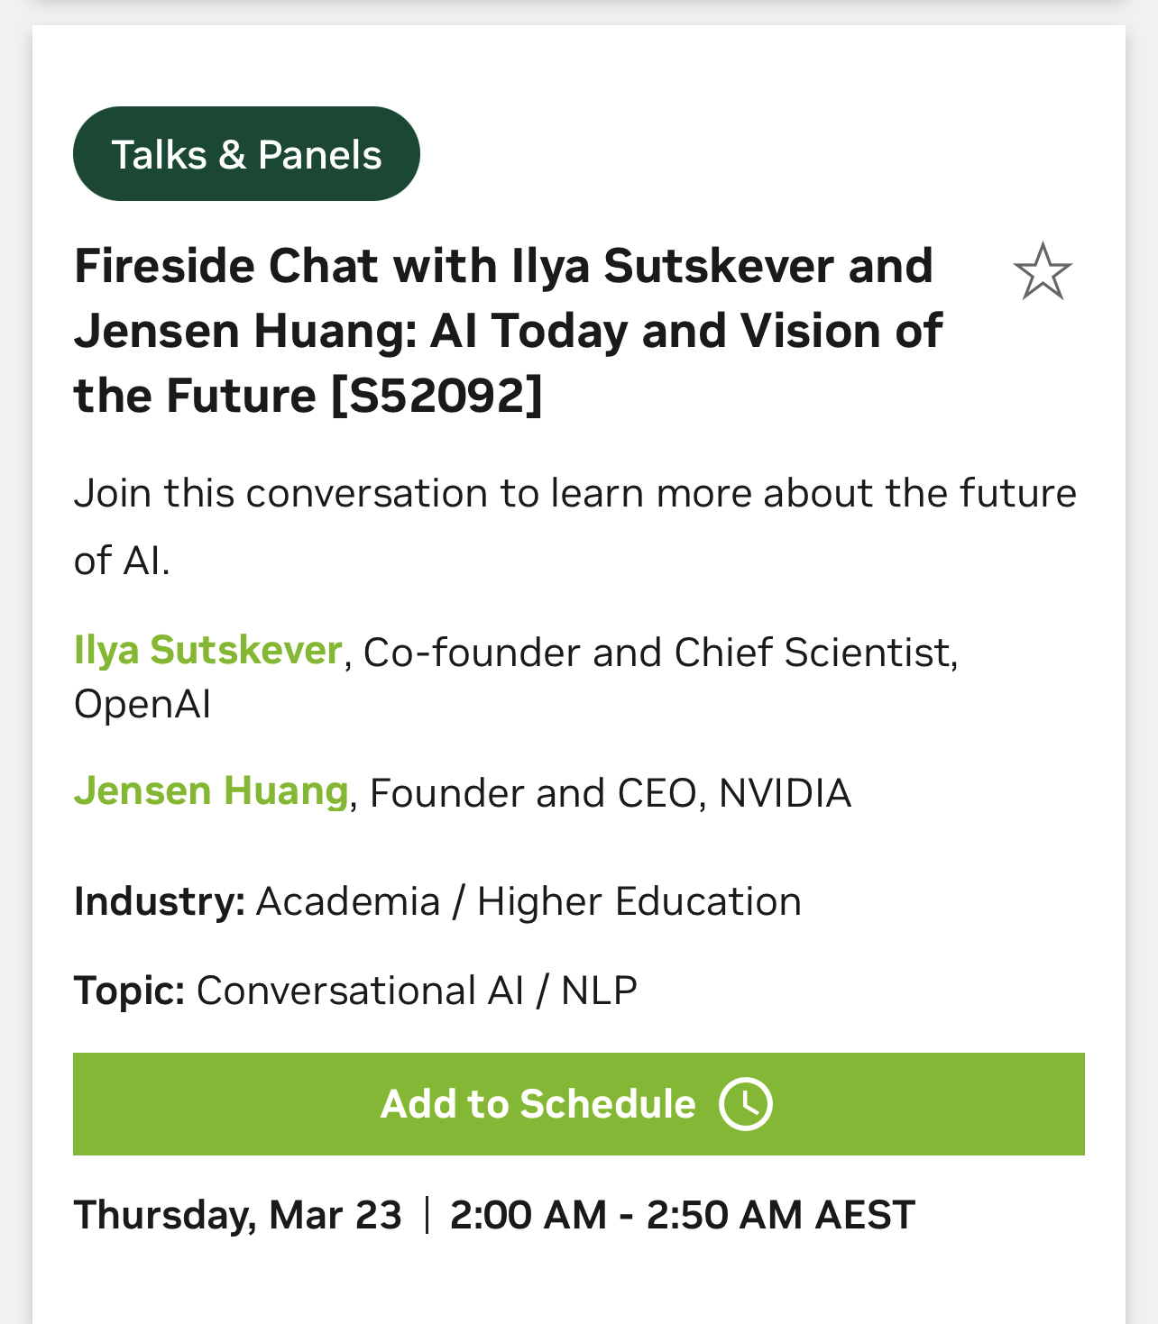Click the Founder and CEO, NVIDIA text

pyautogui.click(x=611, y=792)
